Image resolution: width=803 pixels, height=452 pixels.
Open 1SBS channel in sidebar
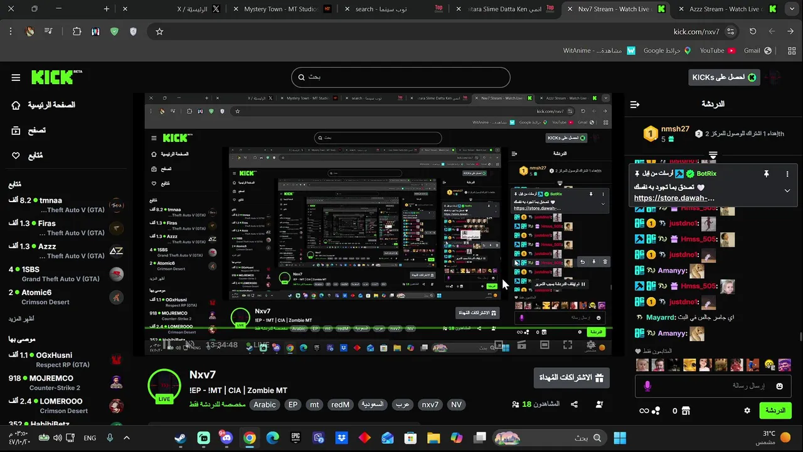point(65,274)
